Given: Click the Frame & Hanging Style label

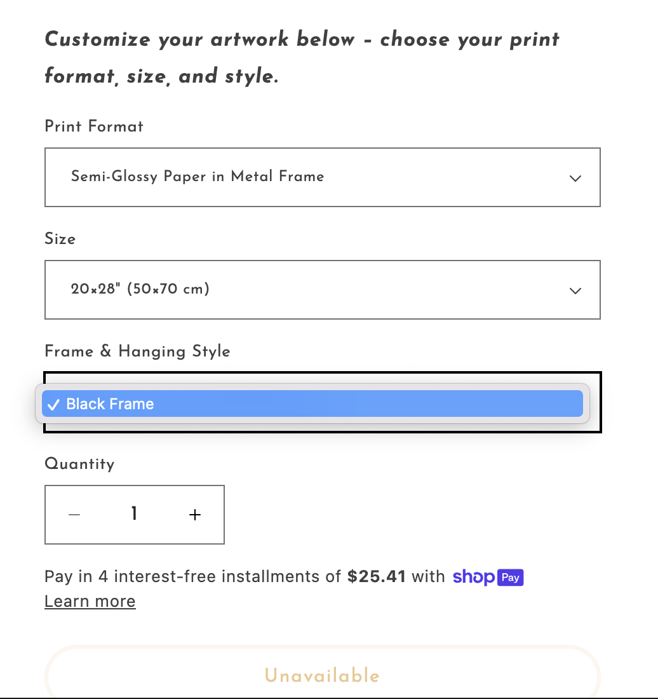Looking at the screenshot, I should [x=137, y=351].
